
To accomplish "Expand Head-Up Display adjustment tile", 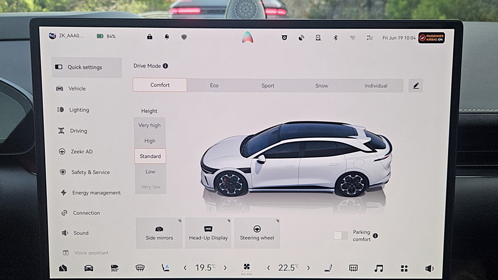I will pos(208,233).
